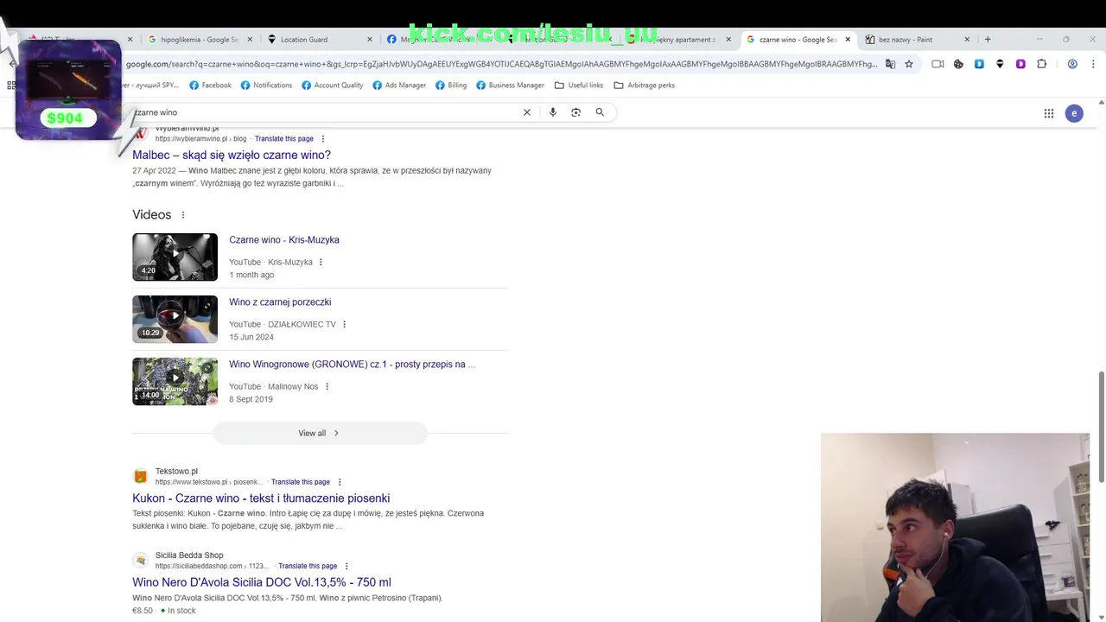Open the Facebook bookmark
Viewport: 1106px width, 622px height.
click(210, 85)
